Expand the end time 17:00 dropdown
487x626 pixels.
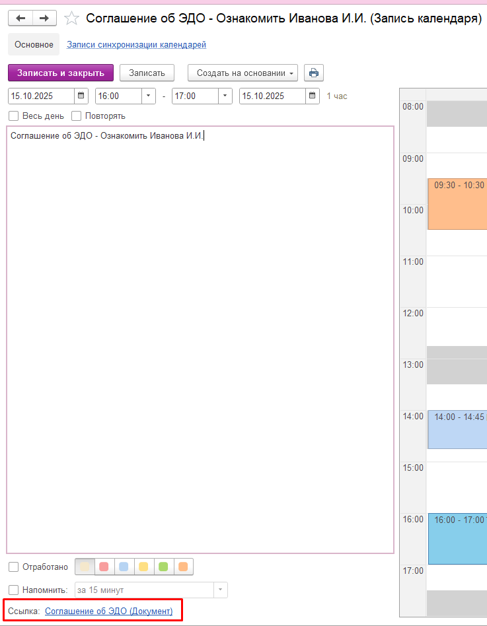coord(225,96)
